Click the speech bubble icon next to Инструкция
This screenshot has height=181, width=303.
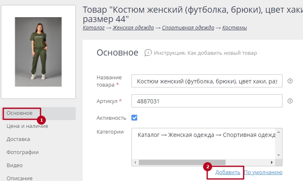[x=148, y=53]
